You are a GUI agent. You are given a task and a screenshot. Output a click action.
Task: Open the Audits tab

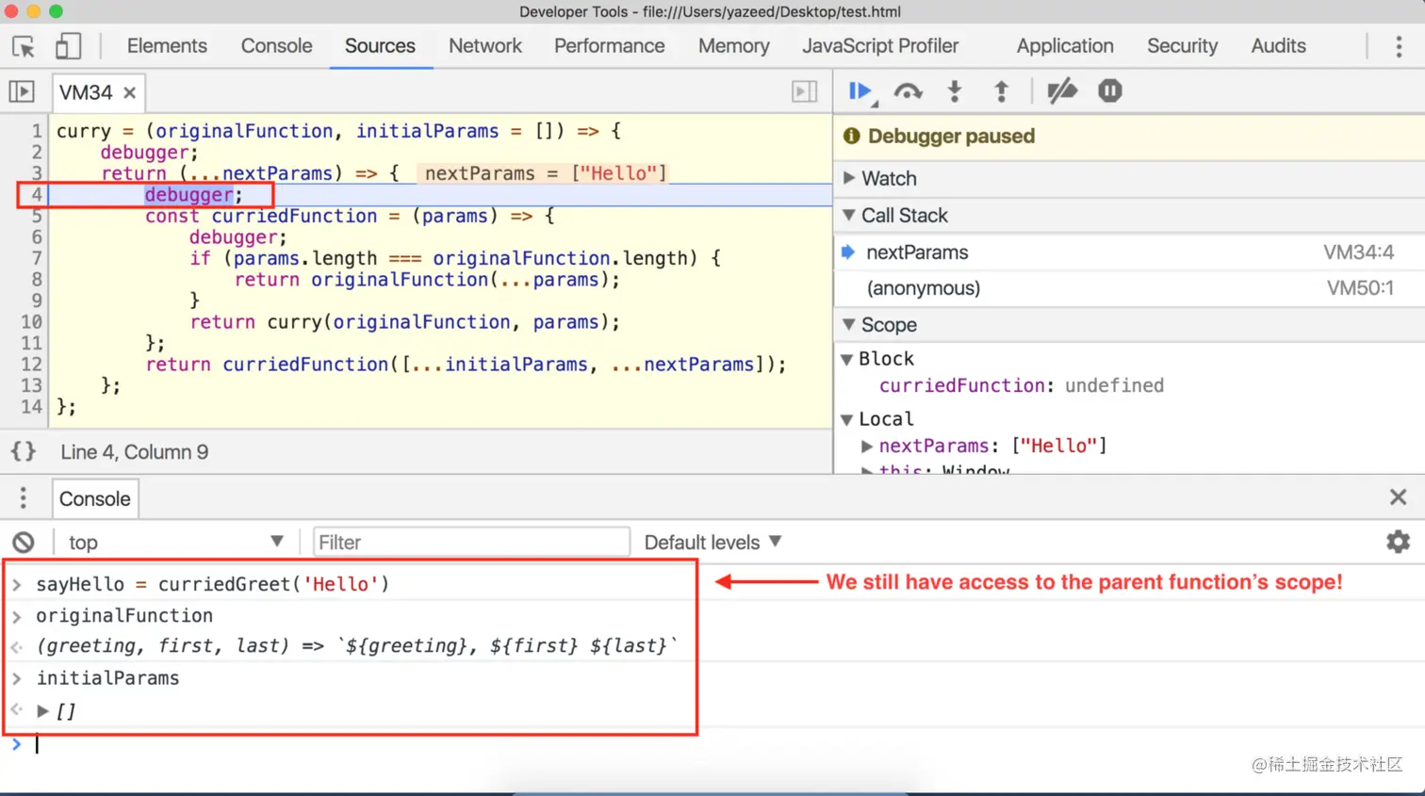(x=1278, y=46)
